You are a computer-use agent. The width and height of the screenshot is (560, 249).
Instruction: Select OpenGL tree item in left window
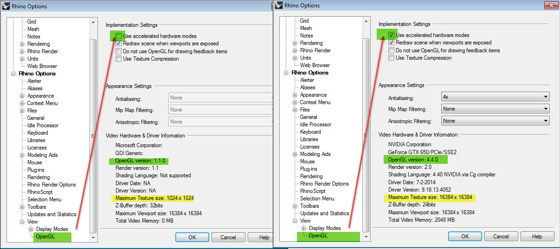(45, 237)
